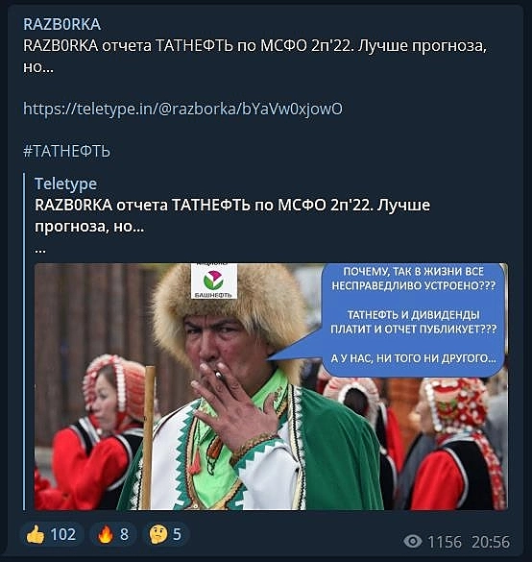This screenshot has height=562, width=532.
Task: Click the 20:56 message timestamp
Action: tap(491, 542)
